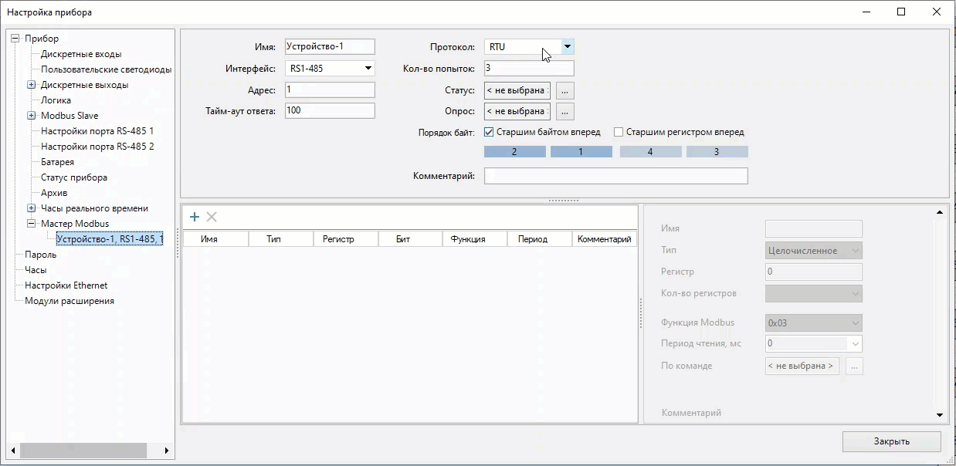Collapse the Прибор tree node

coord(15,39)
